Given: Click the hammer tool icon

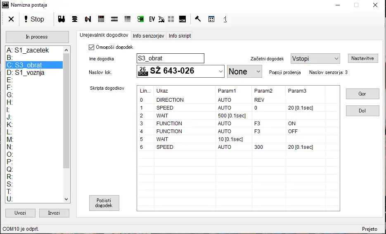Looking at the screenshot, I should click(198, 19).
